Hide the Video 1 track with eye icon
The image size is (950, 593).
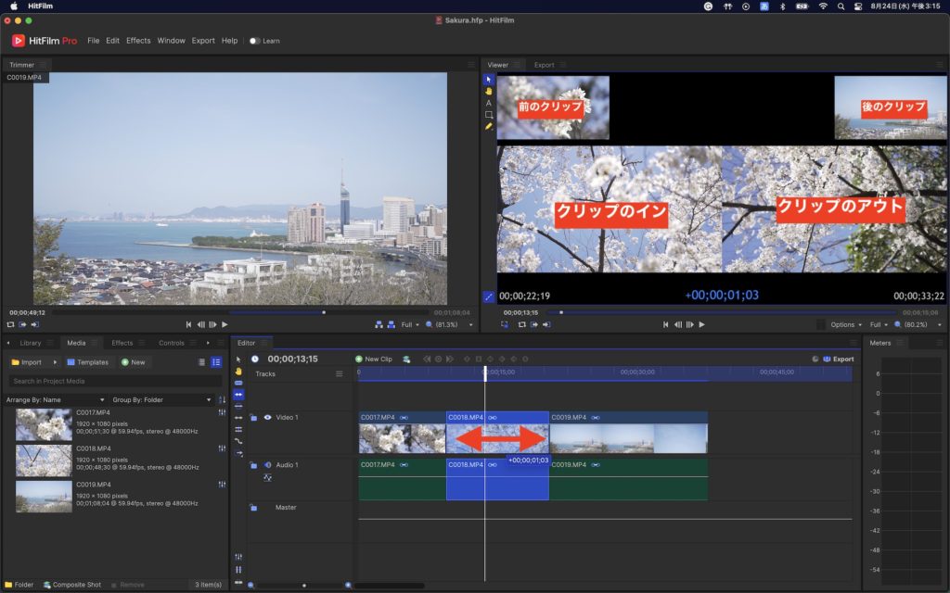(267, 418)
